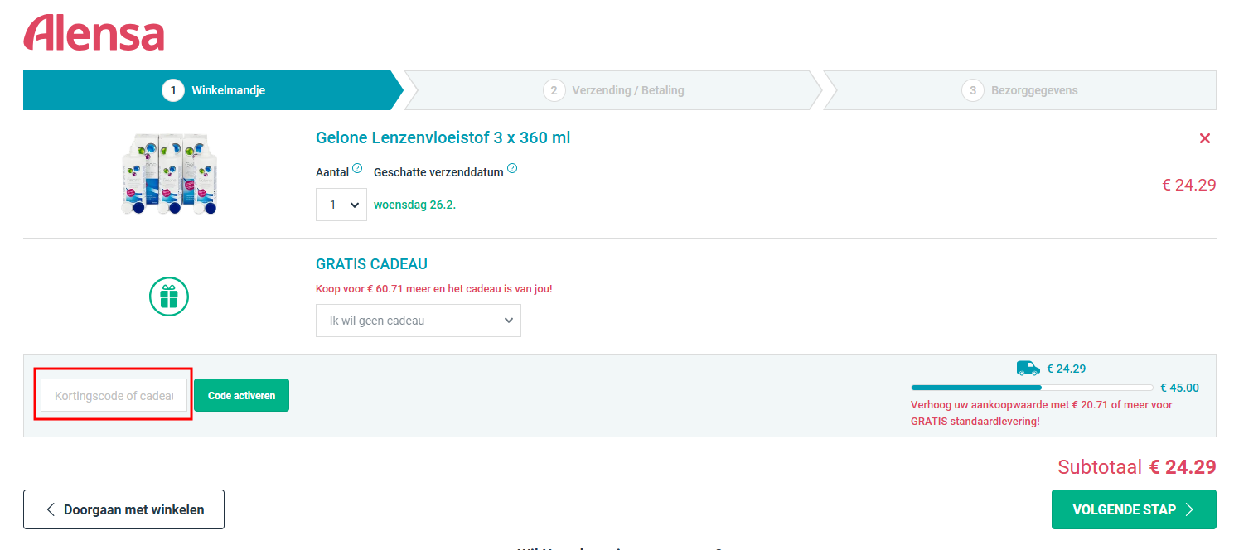Click the 'Verhoog uw aankoopwaarde' notice
Screen dimensions: 1234x550
pos(1042,413)
